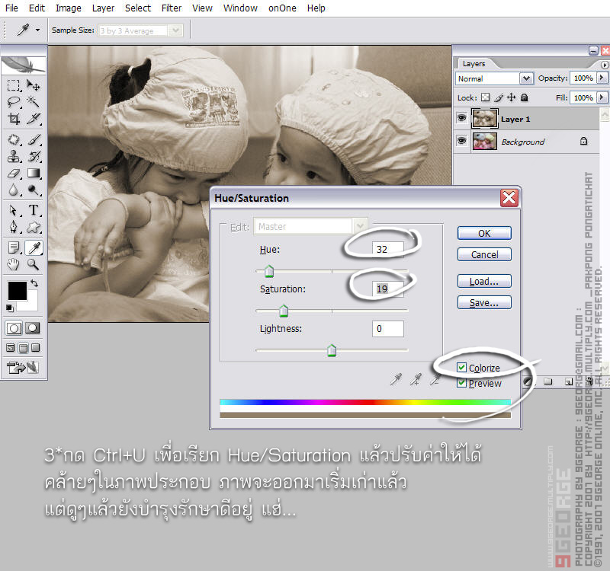Select the Dodge tool
Image resolution: width=610 pixels, height=571 pixels.
click(x=34, y=190)
